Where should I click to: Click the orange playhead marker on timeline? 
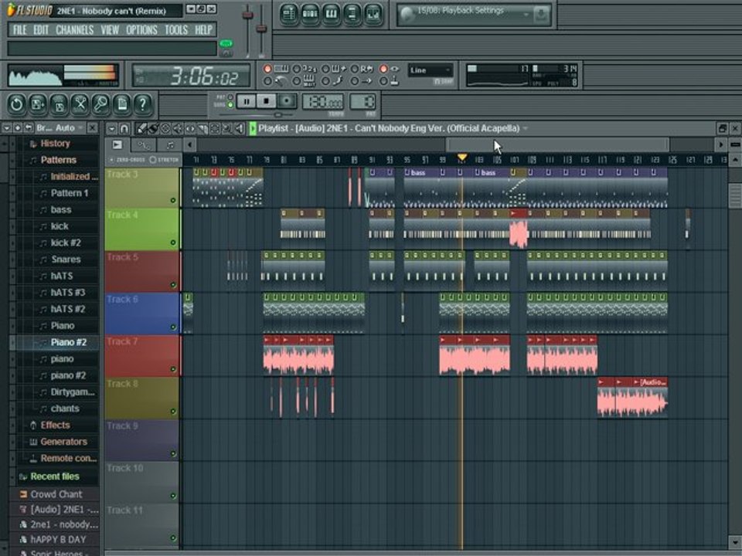point(462,158)
